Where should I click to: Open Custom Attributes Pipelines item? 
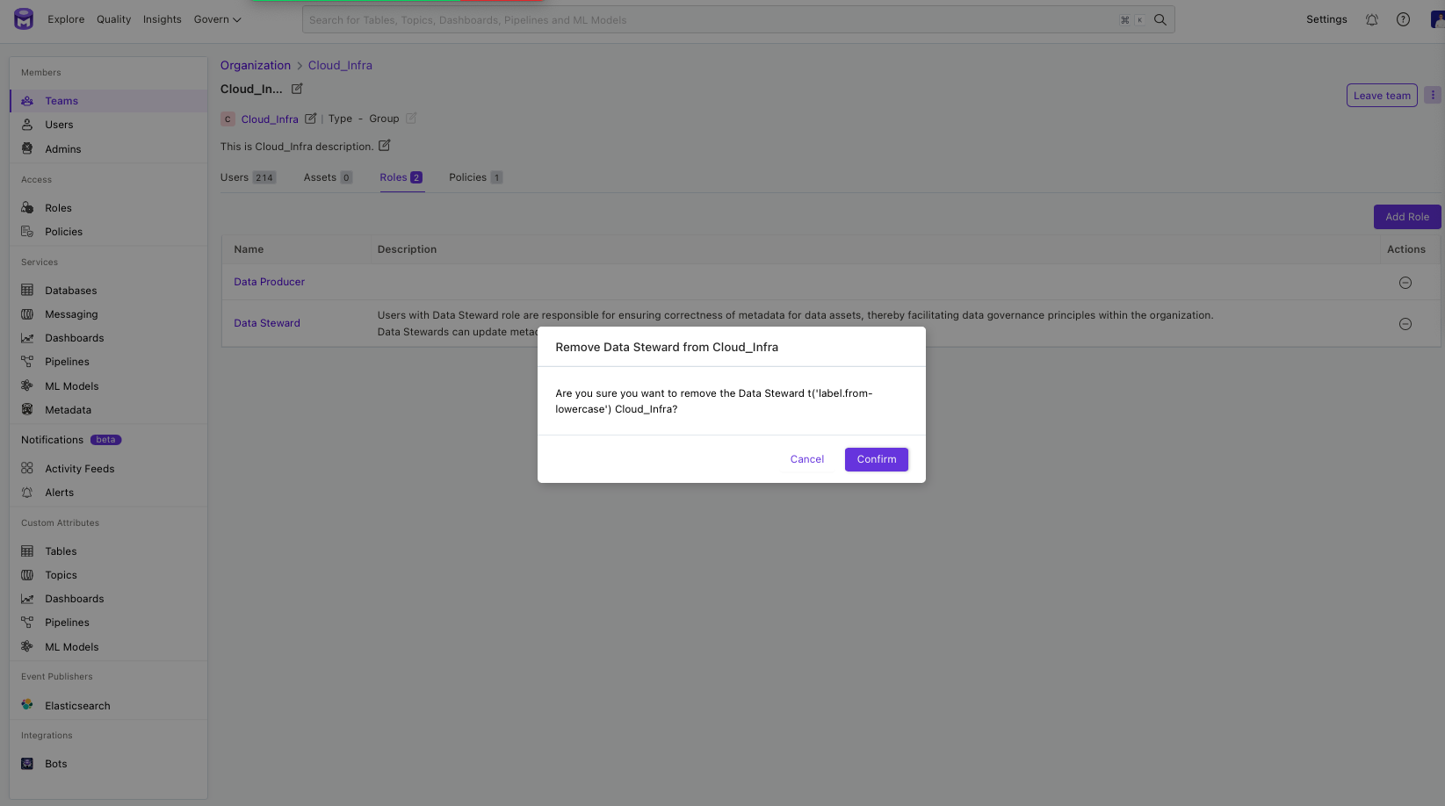tap(67, 622)
